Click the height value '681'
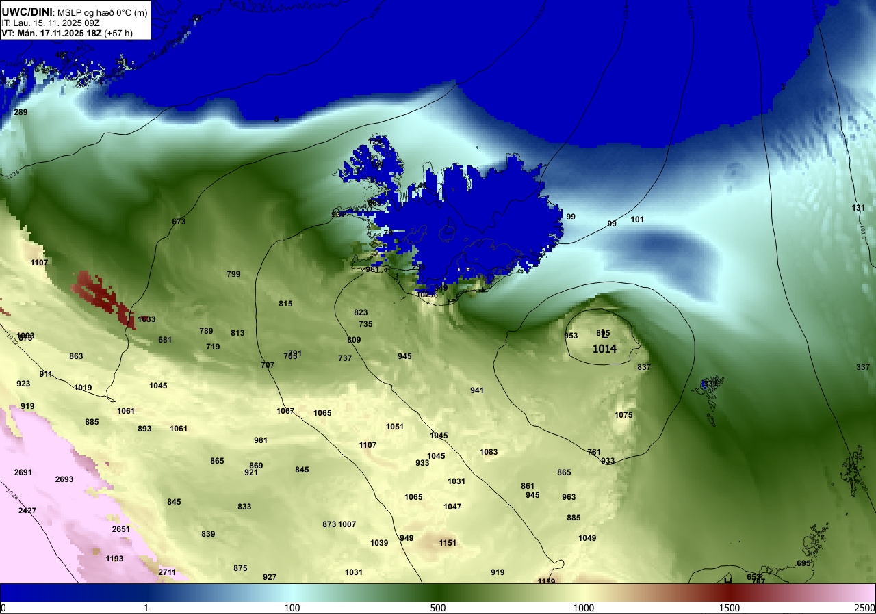This screenshot has width=876, height=614. coord(165,340)
